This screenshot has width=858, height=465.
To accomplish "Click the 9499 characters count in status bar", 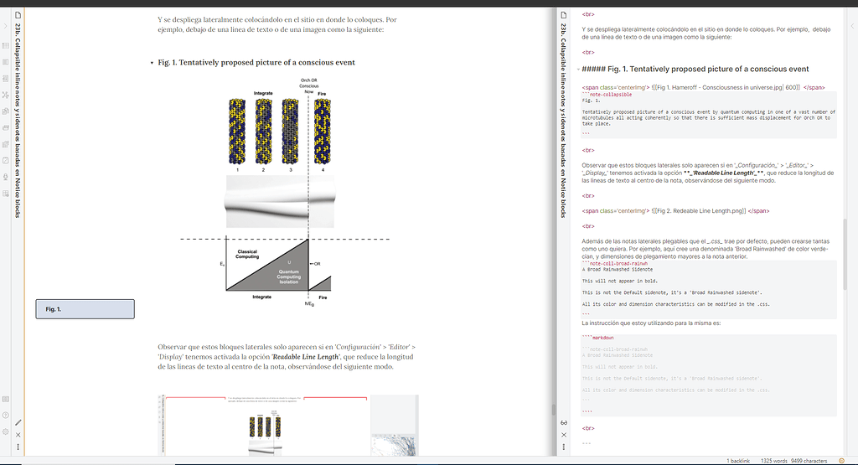I will point(809,461).
